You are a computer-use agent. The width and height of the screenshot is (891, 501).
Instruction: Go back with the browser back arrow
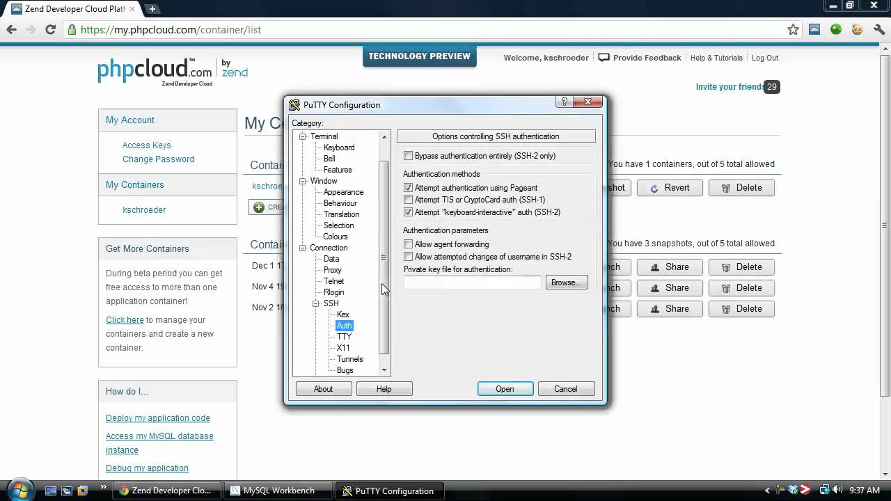coord(12,29)
